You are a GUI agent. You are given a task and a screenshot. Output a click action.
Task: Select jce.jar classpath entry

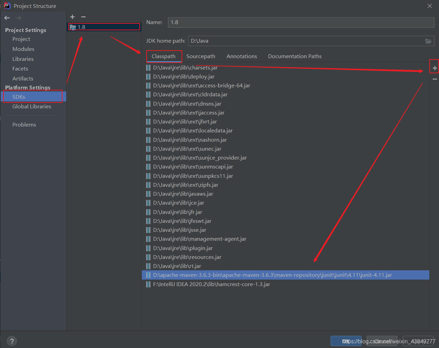click(x=286, y=203)
